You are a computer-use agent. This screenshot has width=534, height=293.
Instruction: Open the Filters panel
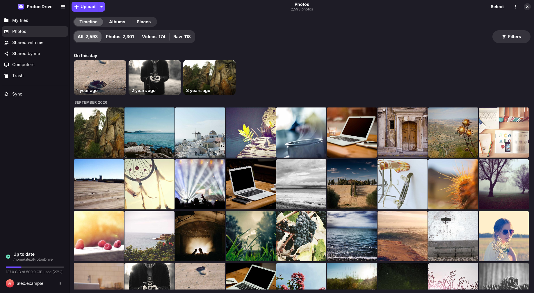[x=511, y=37]
